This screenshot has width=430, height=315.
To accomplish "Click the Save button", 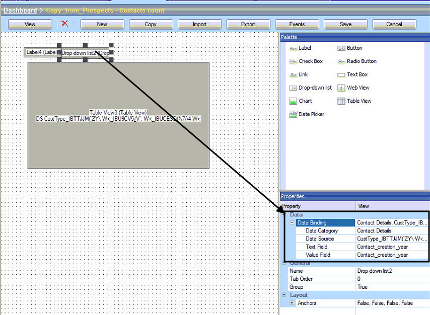I will tap(345, 24).
